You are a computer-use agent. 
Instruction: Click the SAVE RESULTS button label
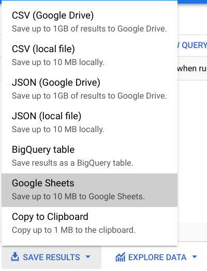pyautogui.click(x=51, y=257)
